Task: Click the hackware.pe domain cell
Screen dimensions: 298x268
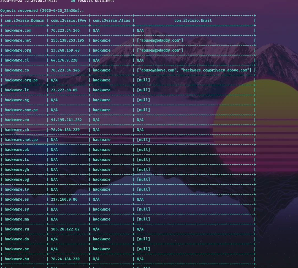Action: [x=17, y=249]
